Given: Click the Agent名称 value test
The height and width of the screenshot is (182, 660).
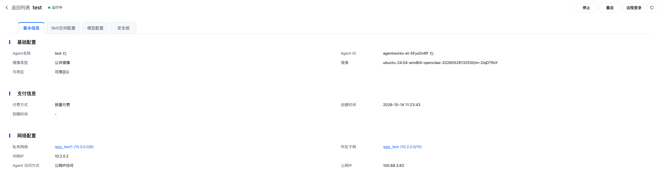Looking at the screenshot, I should pos(58,53).
